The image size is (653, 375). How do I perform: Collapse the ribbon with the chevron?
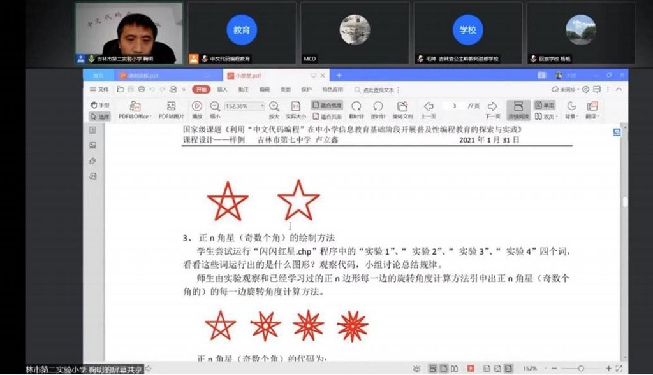[x=619, y=89]
